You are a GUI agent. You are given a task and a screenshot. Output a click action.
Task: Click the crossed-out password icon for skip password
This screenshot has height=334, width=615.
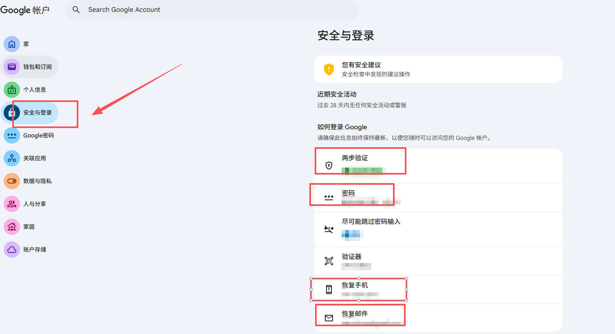point(329,229)
